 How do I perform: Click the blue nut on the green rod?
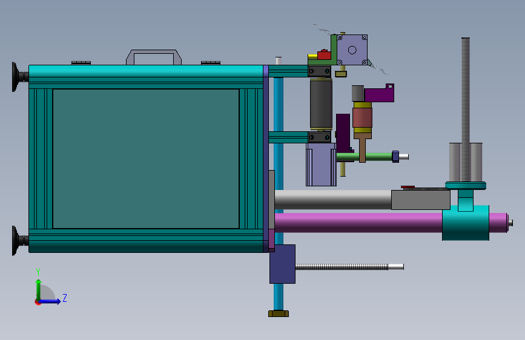(395, 157)
